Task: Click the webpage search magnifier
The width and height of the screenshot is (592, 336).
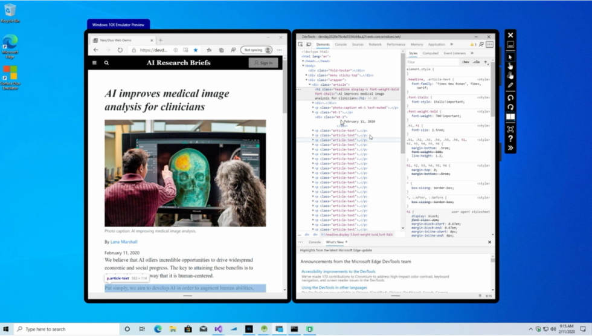Action: pyautogui.click(x=106, y=63)
